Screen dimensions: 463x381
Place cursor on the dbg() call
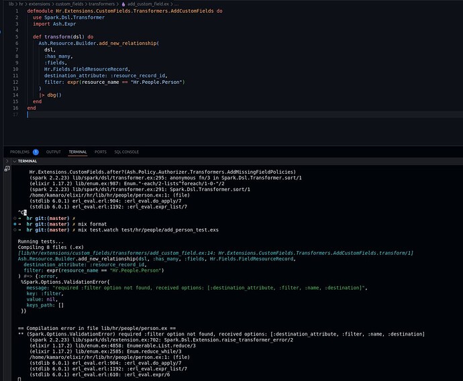pyautogui.click(x=54, y=95)
